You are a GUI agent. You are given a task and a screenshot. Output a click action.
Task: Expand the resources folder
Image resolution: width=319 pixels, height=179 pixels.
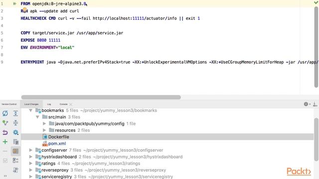click(44, 130)
